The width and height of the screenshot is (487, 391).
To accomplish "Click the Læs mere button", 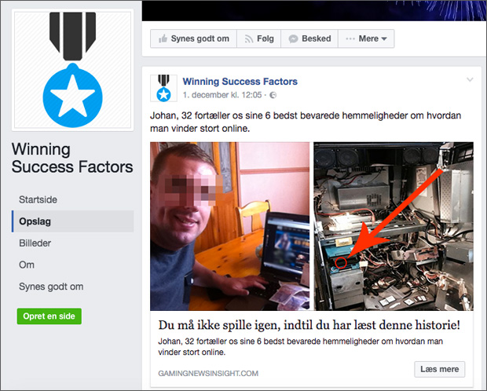I will (x=439, y=369).
